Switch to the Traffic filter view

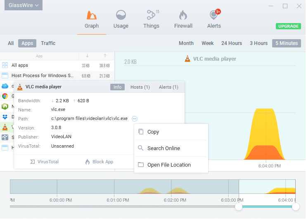[48, 43]
